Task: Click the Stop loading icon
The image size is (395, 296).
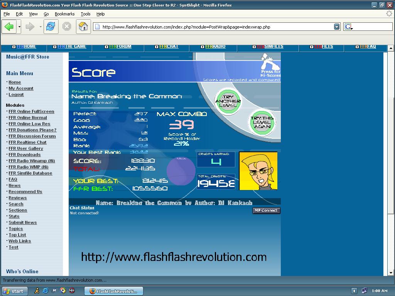Action: coord(66,27)
